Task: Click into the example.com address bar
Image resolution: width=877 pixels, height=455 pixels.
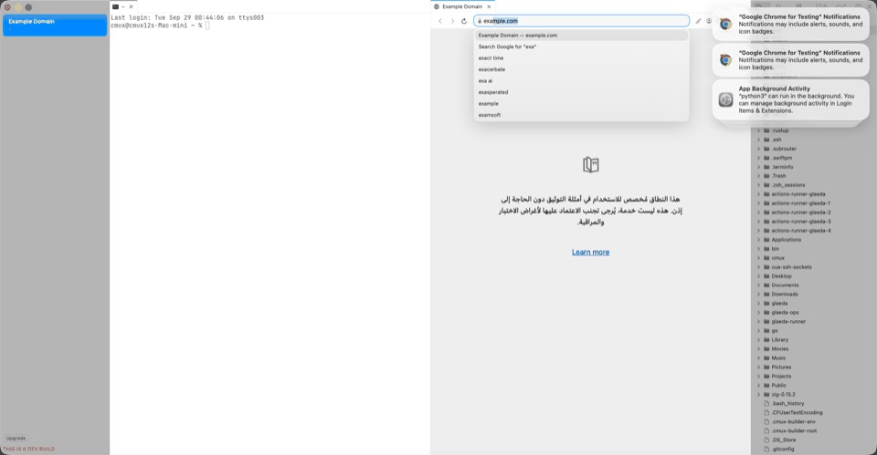Action: tap(581, 21)
